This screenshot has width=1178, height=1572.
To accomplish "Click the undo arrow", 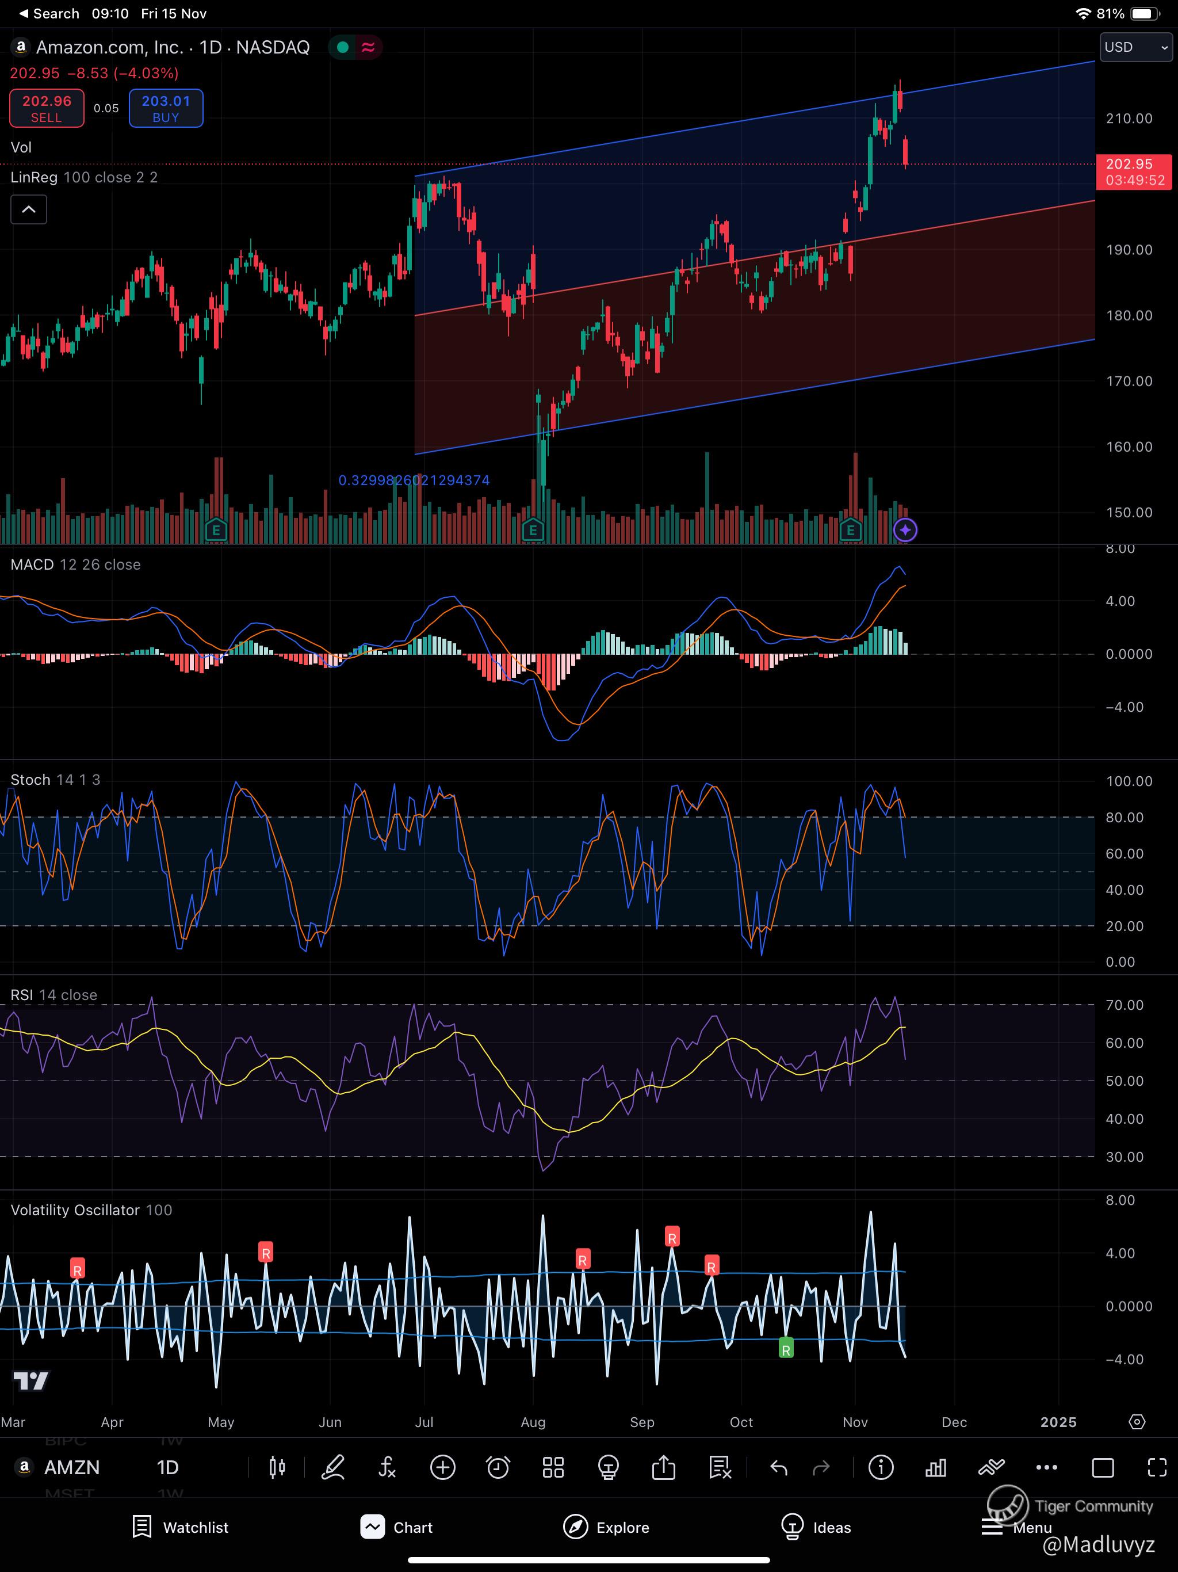I will pyautogui.click(x=779, y=1467).
